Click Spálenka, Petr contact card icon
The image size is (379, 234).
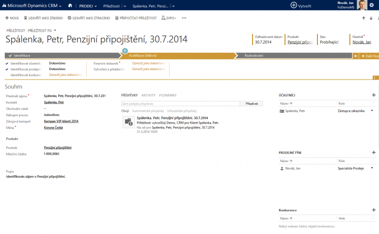pos(281,111)
